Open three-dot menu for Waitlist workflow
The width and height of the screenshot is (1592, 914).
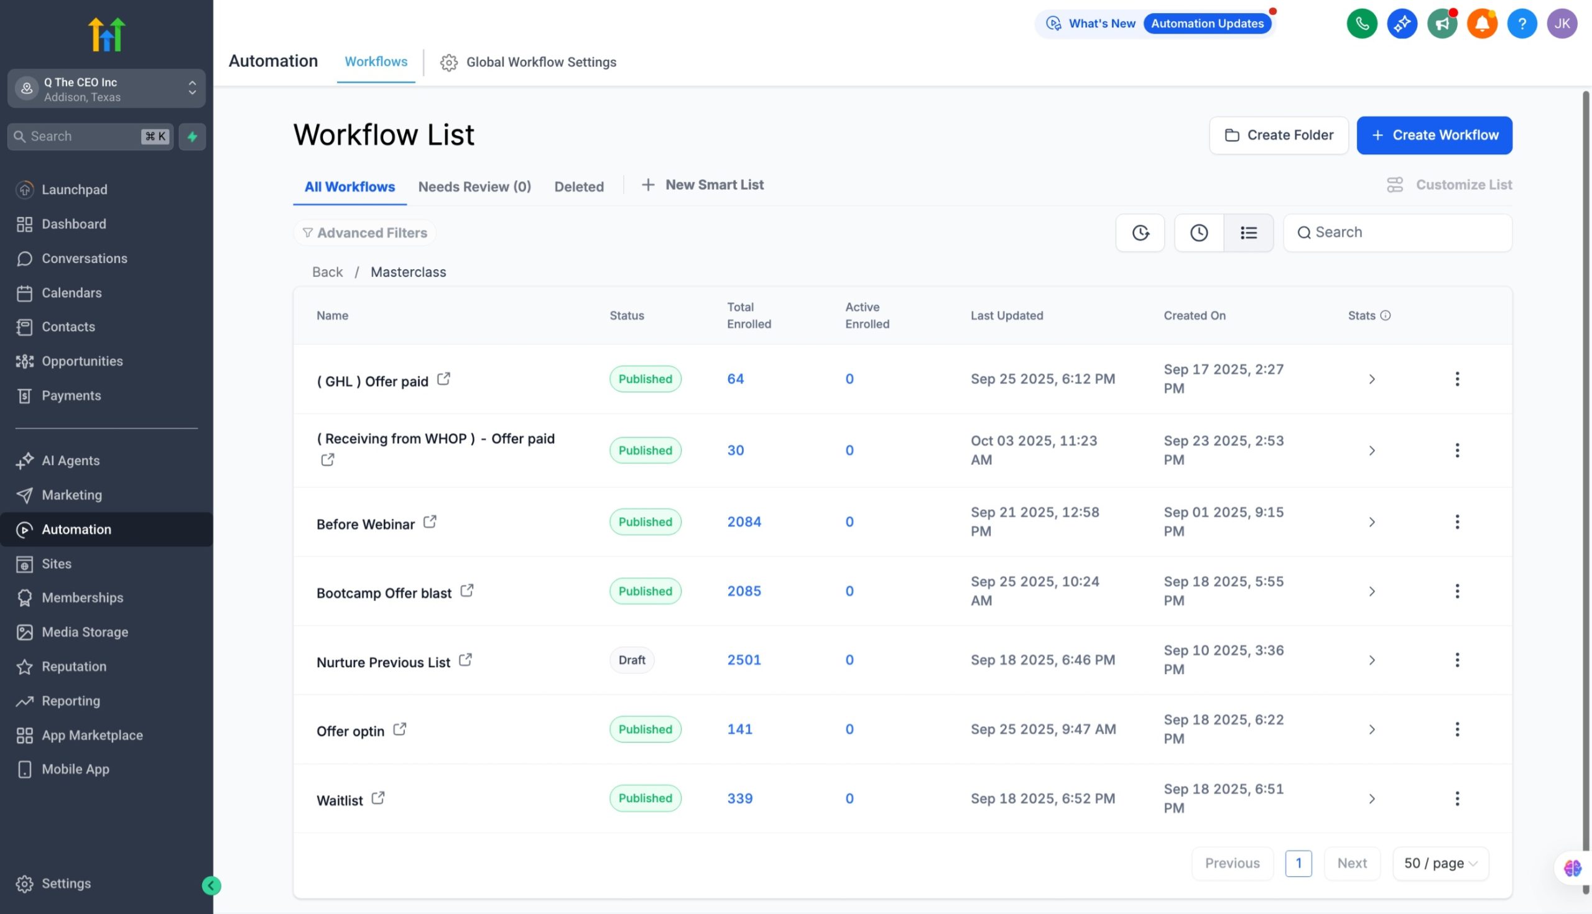point(1457,798)
